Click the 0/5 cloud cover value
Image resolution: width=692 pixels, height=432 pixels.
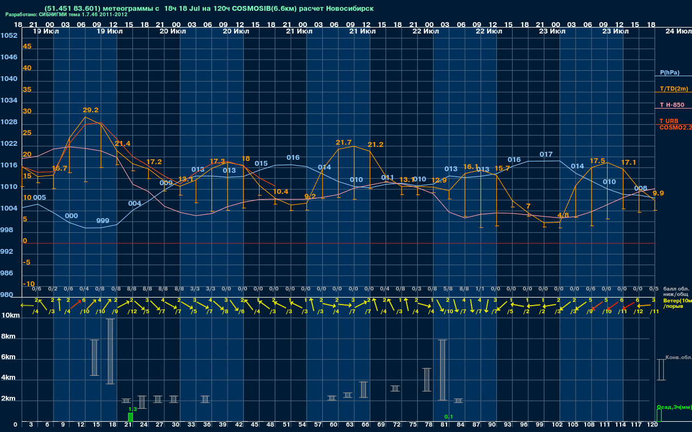click(654, 289)
